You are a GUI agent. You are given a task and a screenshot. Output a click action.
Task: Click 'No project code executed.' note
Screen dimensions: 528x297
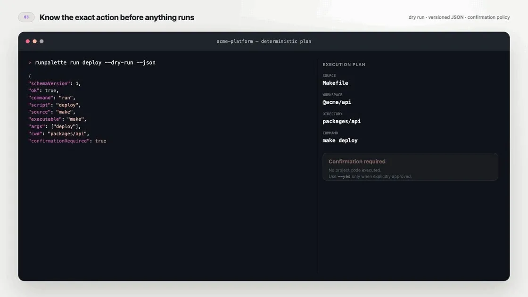(355, 170)
